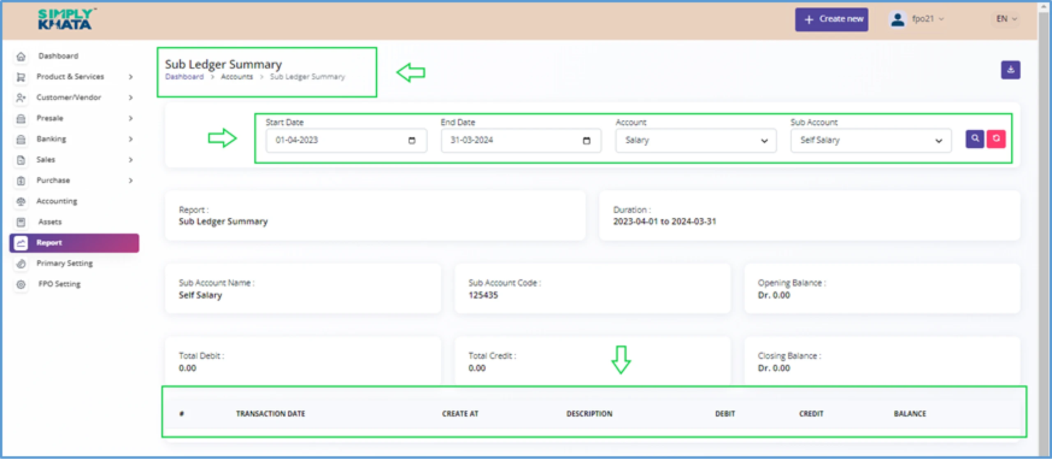Click the Accounting sidebar icon
This screenshot has height=459, width=1052.
pos(21,201)
